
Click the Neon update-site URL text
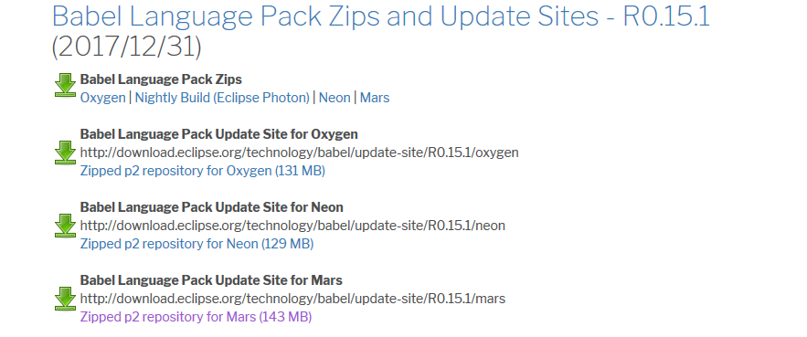click(x=292, y=226)
